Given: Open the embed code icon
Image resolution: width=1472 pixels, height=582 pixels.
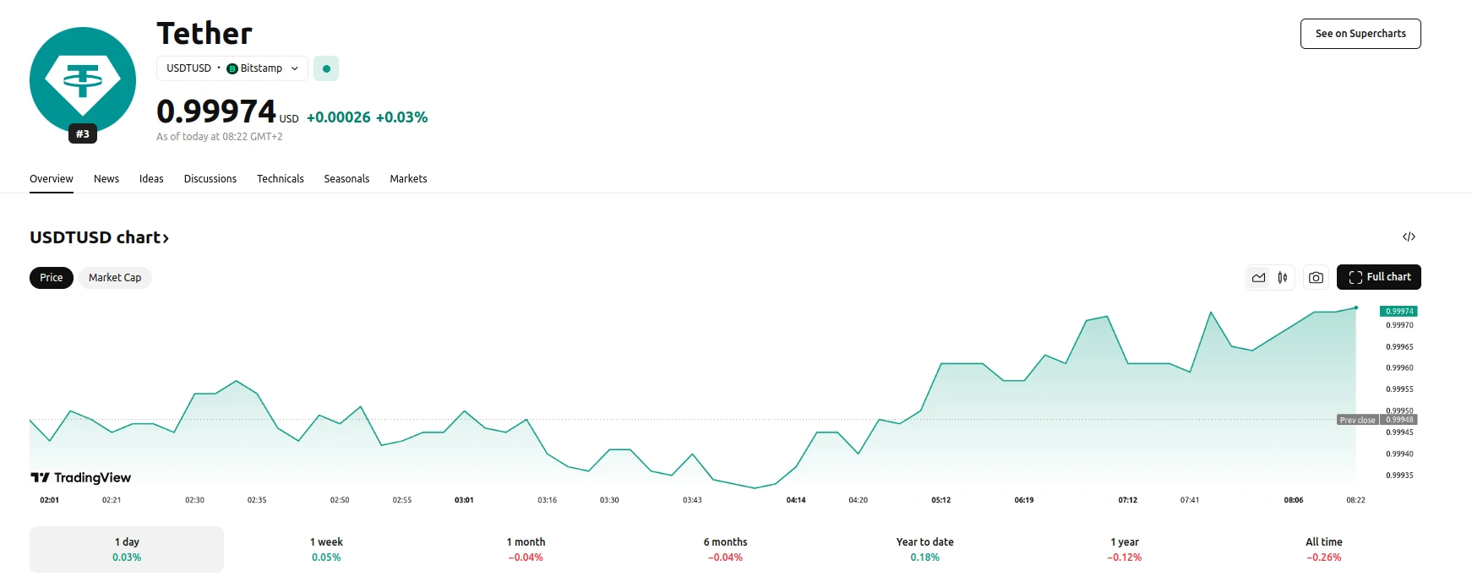Looking at the screenshot, I should (1409, 237).
